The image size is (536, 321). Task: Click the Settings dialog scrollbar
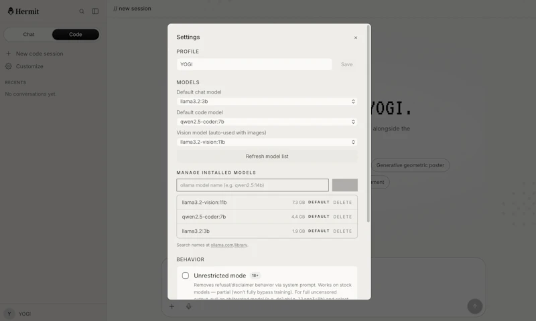[368, 123]
